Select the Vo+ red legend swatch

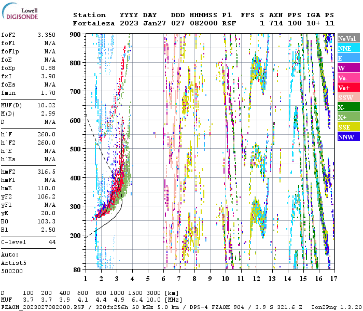tap(348, 88)
